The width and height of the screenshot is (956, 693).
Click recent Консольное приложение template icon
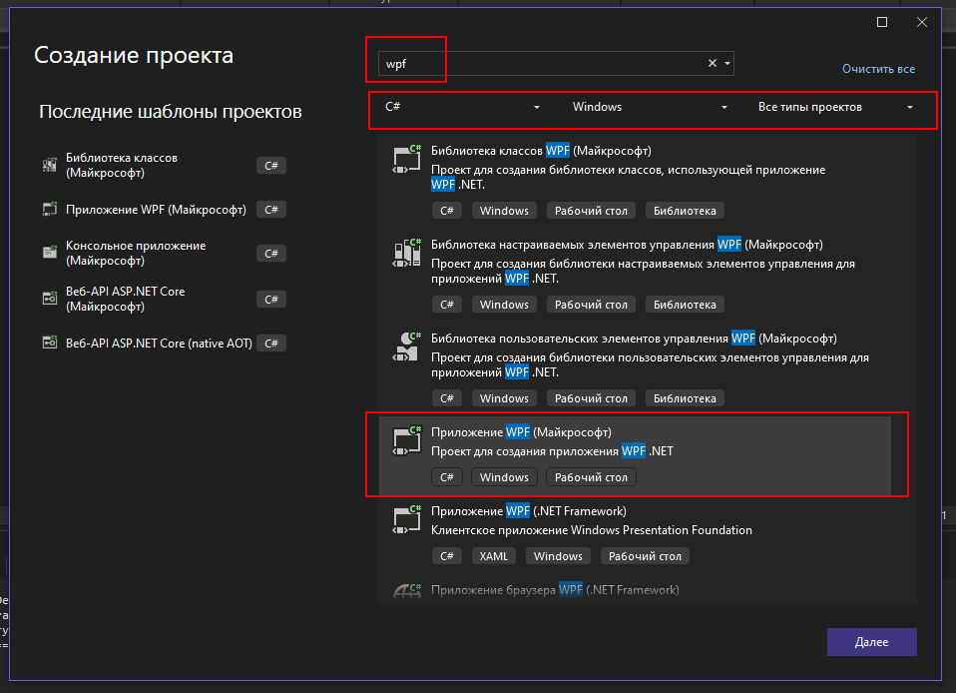click(x=50, y=254)
